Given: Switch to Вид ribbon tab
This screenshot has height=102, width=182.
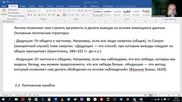Looking at the screenshot, I should point(85,6).
